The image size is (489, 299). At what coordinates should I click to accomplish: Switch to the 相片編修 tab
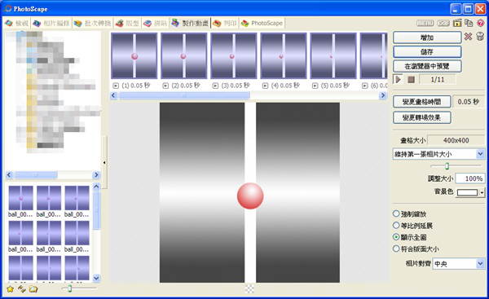(x=52, y=23)
